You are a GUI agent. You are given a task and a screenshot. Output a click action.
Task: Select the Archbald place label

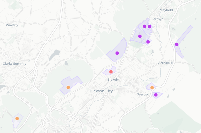coord(165,63)
